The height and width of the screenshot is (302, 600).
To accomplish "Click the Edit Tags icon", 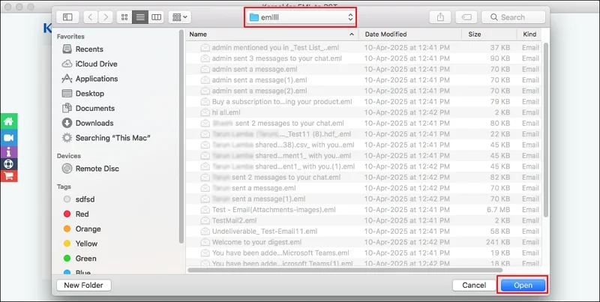I will click(466, 16).
